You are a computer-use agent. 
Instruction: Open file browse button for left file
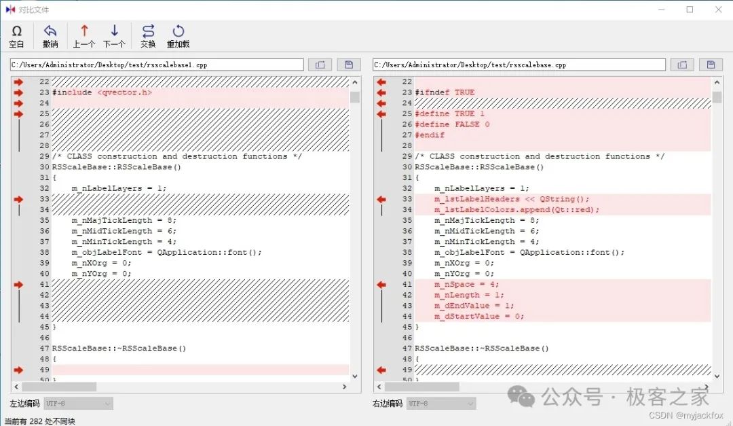coord(320,65)
